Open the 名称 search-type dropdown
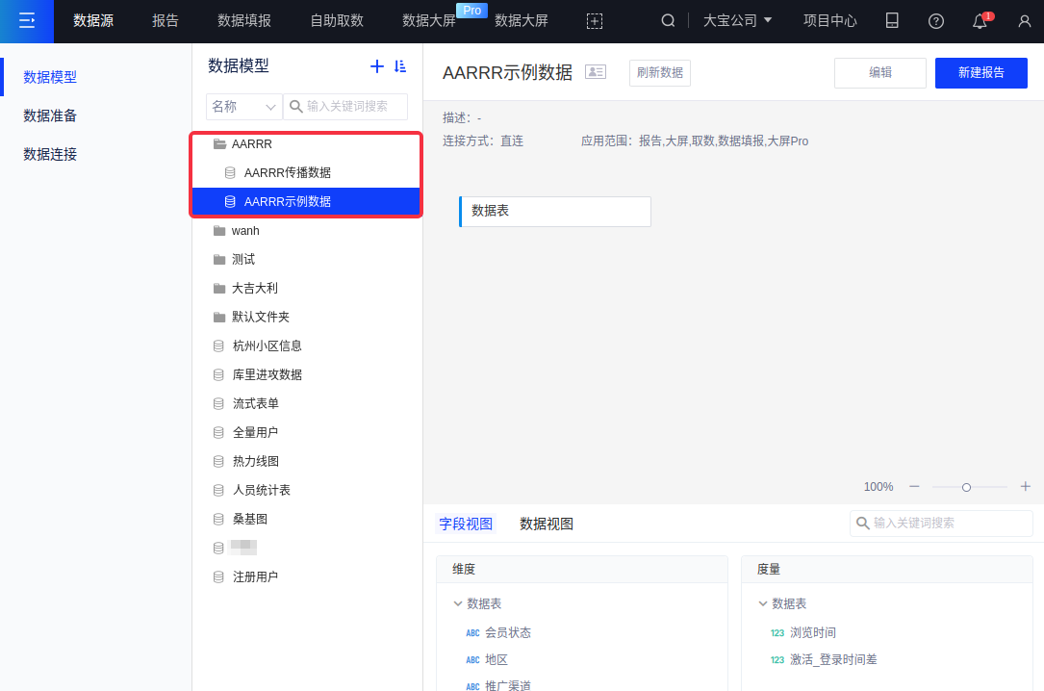The width and height of the screenshot is (1044, 691). [x=243, y=107]
